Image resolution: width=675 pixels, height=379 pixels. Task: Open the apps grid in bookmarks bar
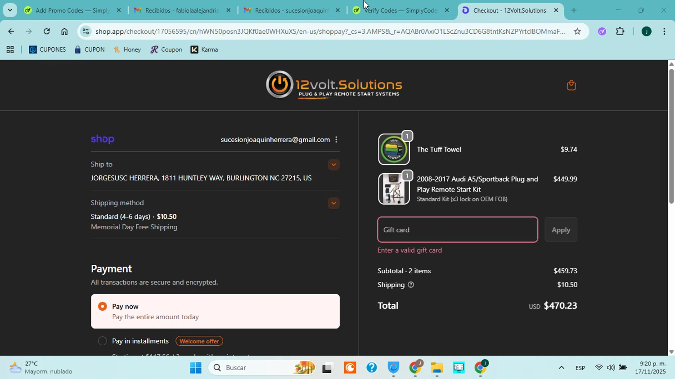(10, 50)
